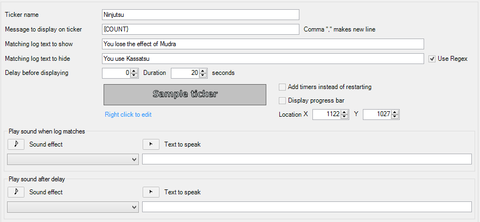Click the Matching log text to hide field
Image resolution: width=480 pixels, height=222 pixels.
(263, 59)
